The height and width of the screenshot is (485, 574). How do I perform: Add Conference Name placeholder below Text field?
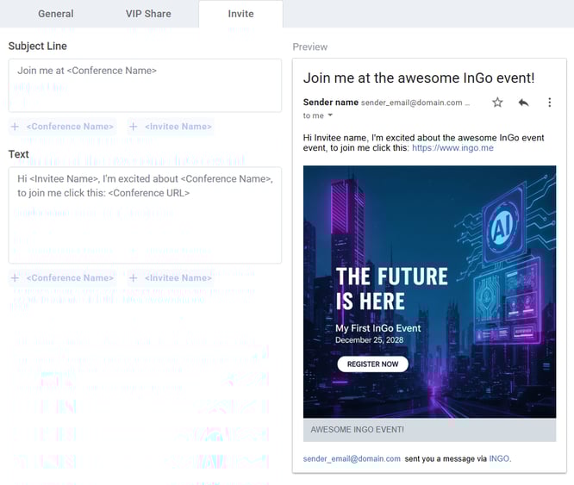tap(62, 278)
